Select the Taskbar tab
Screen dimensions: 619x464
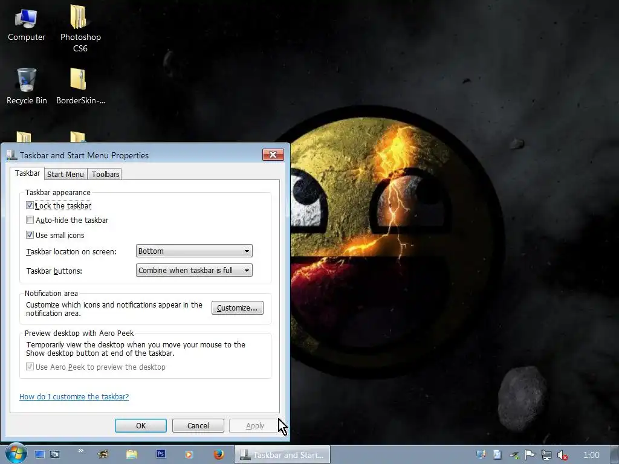pyautogui.click(x=27, y=173)
